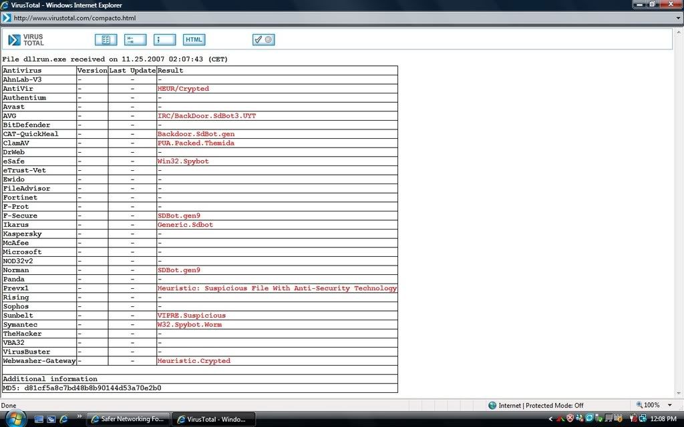
Task: Choose the tab-separated format button
Action: click(x=135, y=39)
